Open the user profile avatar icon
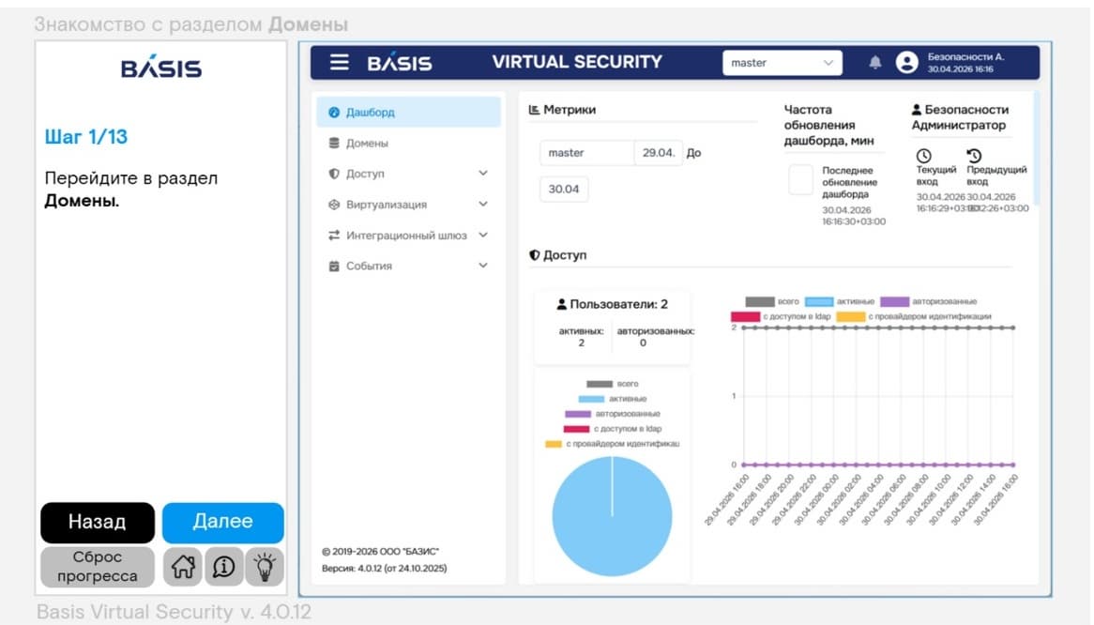This screenshot has height=625, width=1094. (x=906, y=63)
